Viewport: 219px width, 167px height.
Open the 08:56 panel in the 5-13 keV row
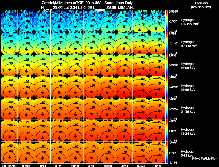157,152
